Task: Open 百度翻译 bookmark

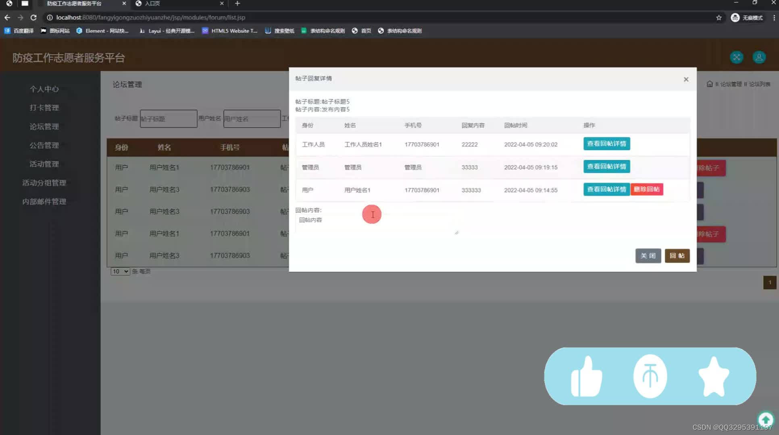Action: click(x=19, y=31)
